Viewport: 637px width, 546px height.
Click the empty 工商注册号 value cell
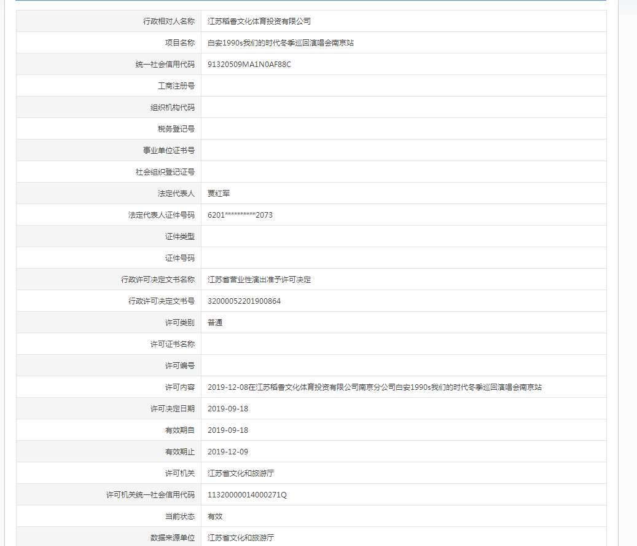pos(403,86)
